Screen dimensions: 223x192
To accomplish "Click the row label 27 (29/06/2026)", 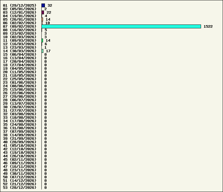I will click(x=20, y=96).
